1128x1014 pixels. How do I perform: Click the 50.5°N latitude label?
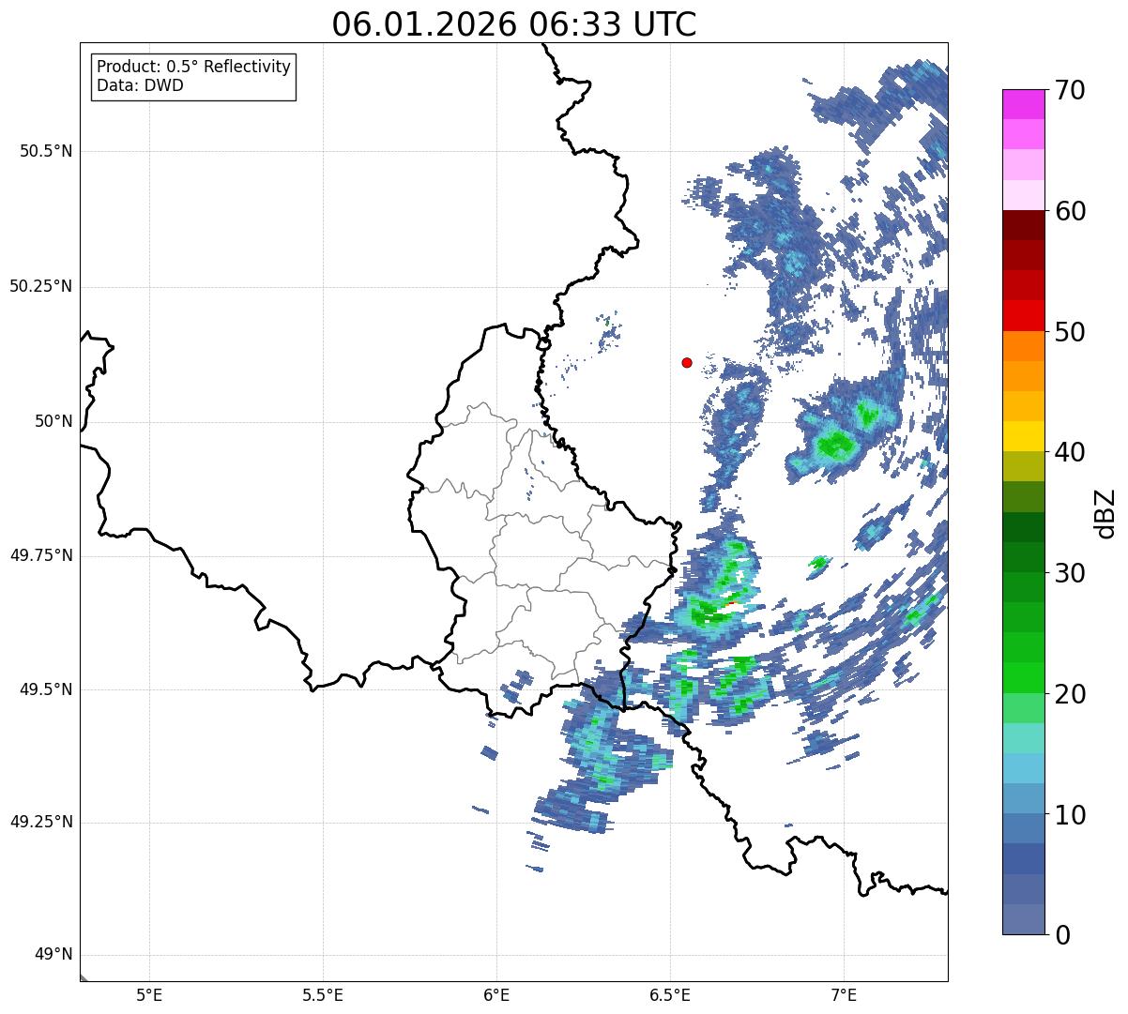pos(46,151)
